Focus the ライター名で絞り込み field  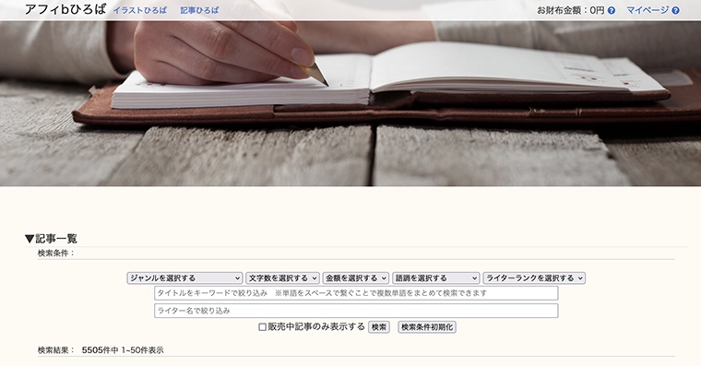tap(356, 311)
